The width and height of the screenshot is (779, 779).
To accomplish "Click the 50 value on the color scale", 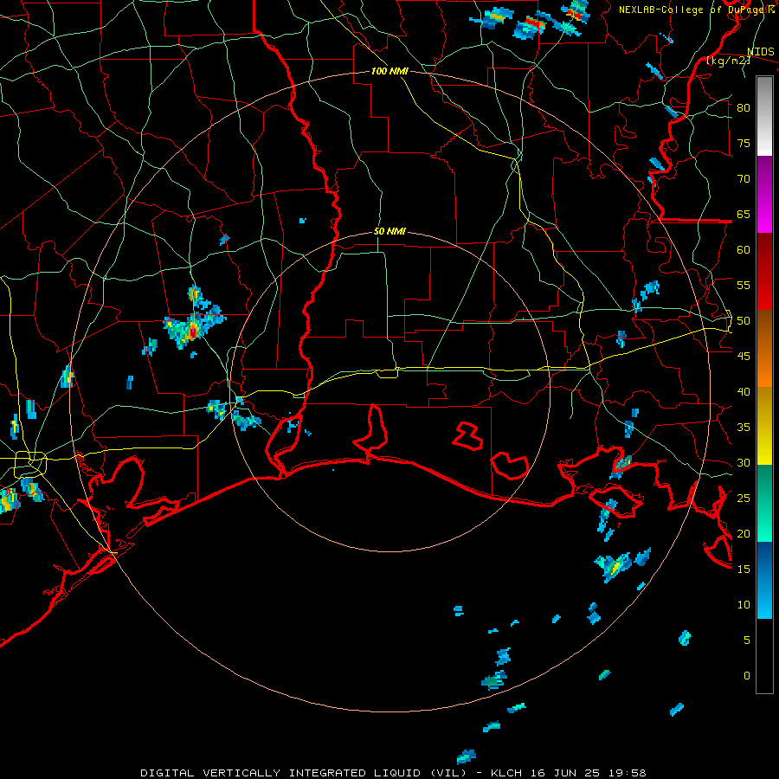I will [x=744, y=321].
